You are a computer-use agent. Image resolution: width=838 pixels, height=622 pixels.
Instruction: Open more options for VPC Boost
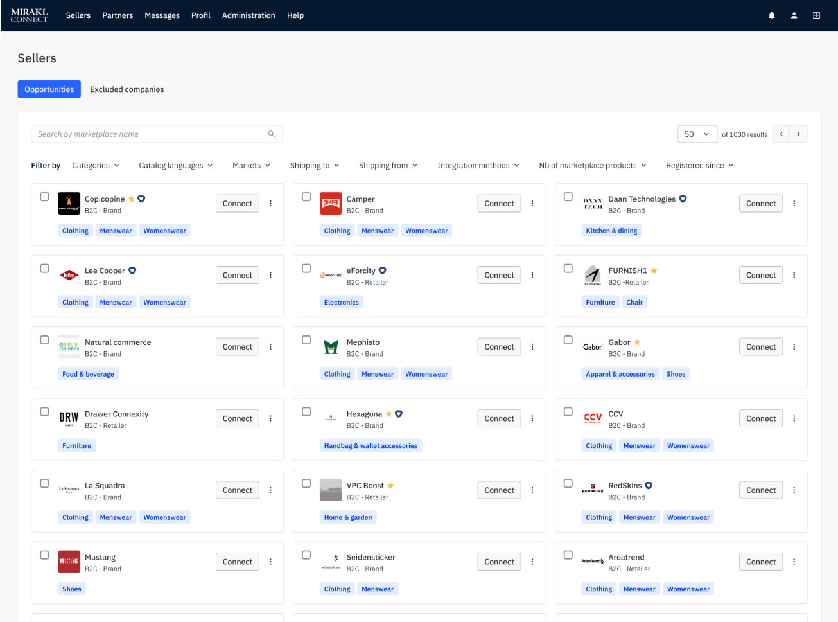coord(532,490)
